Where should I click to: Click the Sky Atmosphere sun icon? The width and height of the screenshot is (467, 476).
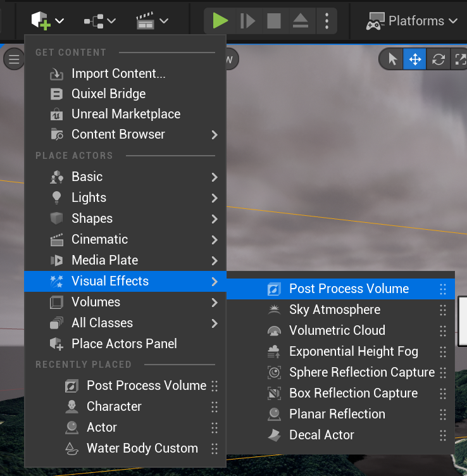coord(274,310)
